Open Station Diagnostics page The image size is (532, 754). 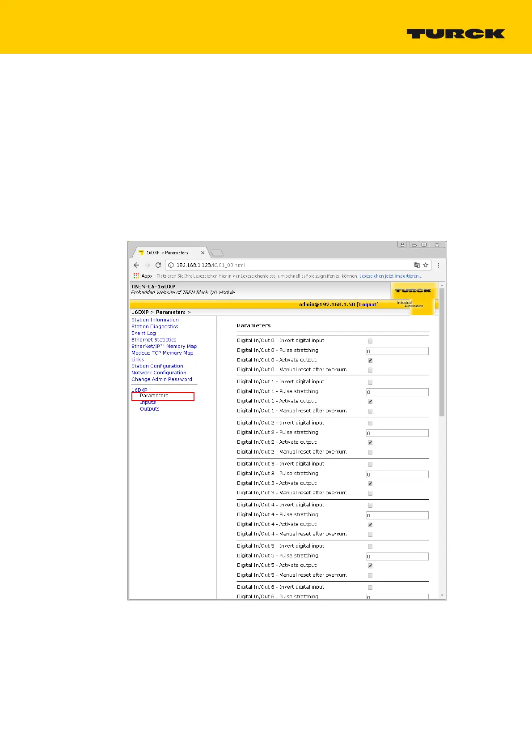(155, 326)
